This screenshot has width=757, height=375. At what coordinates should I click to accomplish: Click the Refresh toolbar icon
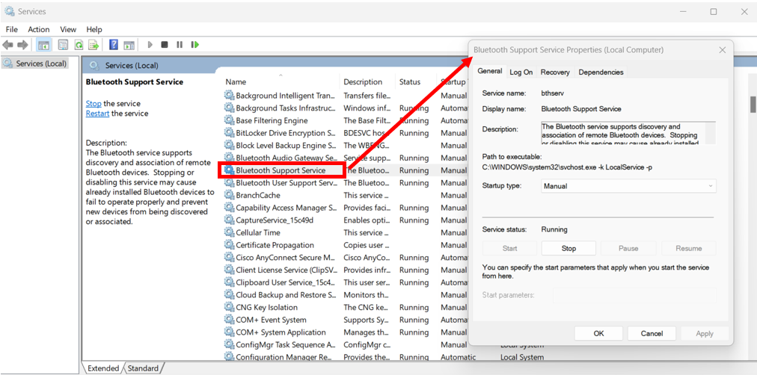[77, 45]
